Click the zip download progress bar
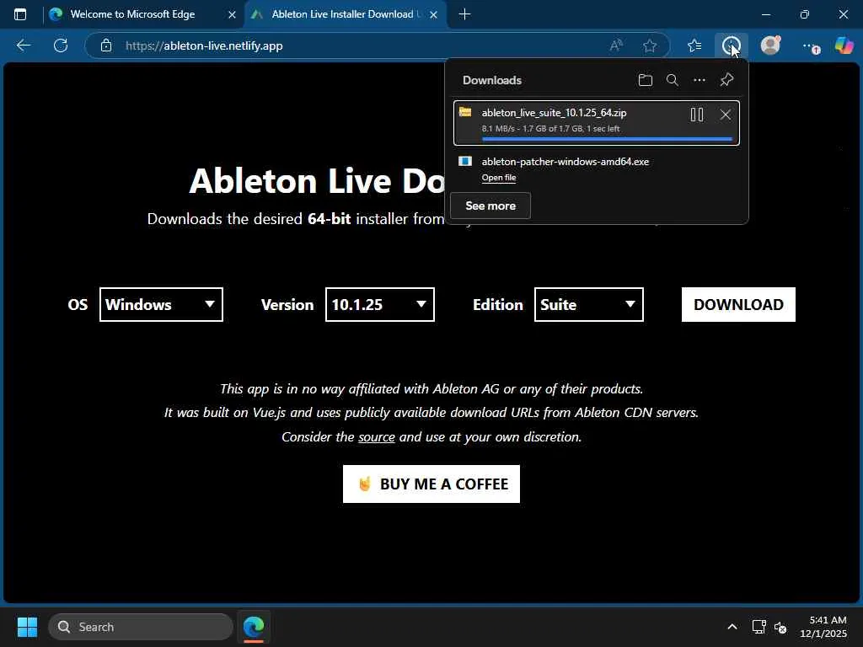This screenshot has height=647, width=863. tap(607, 139)
